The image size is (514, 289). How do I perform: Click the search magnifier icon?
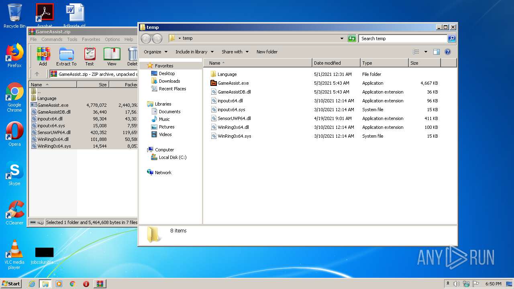click(452, 39)
